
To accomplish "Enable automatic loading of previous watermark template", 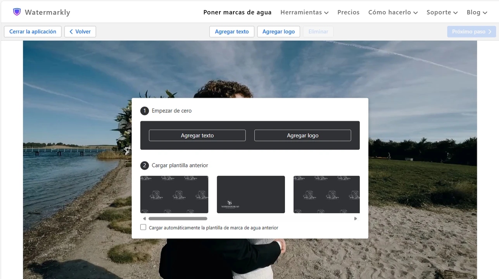I will pyautogui.click(x=143, y=227).
